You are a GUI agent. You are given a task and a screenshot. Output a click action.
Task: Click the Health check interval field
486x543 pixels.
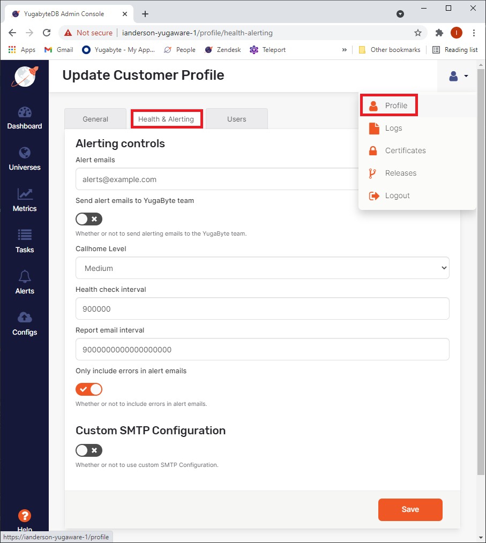[x=262, y=309]
